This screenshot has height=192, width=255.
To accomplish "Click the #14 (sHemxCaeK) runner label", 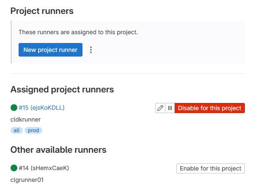I will pos(44,168).
